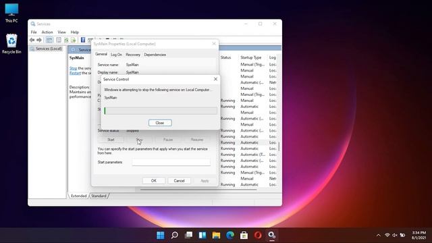Image resolution: width=432 pixels, height=243 pixels.
Task: Open the Help menu in Services
Action: [75, 32]
